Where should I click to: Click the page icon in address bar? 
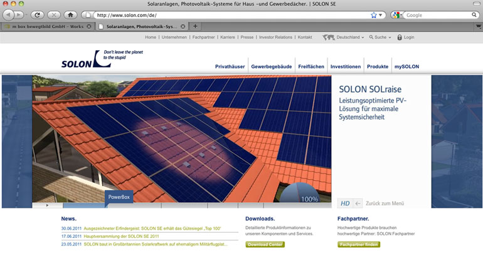pos(88,15)
